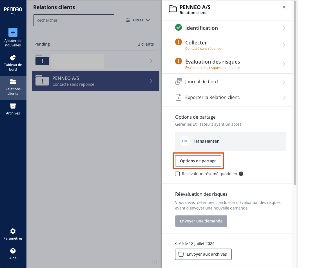
Task: Click Envoyer une demande button
Action: pos(201,221)
